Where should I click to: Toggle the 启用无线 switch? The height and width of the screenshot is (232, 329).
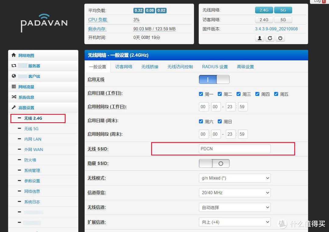pyautogui.click(x=214, y=80)
